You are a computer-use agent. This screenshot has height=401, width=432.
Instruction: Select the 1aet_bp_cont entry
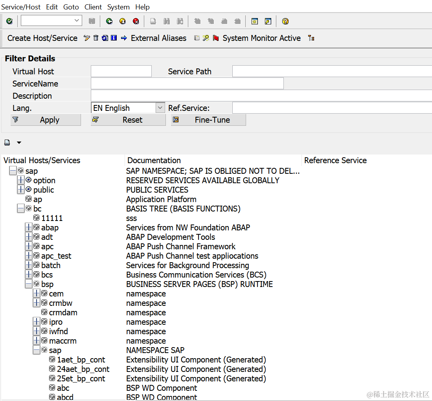click(81, 360)
